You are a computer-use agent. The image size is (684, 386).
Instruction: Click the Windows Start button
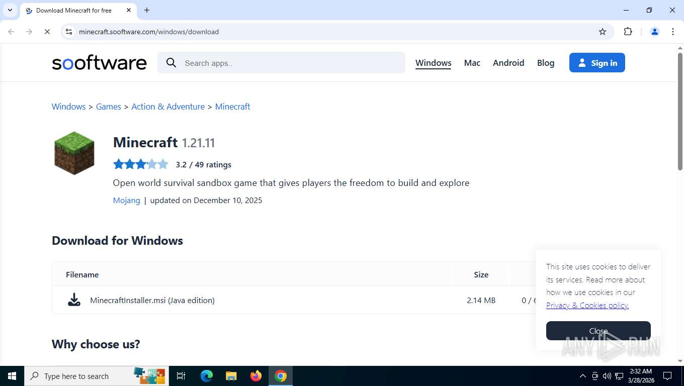click(12, 376)
